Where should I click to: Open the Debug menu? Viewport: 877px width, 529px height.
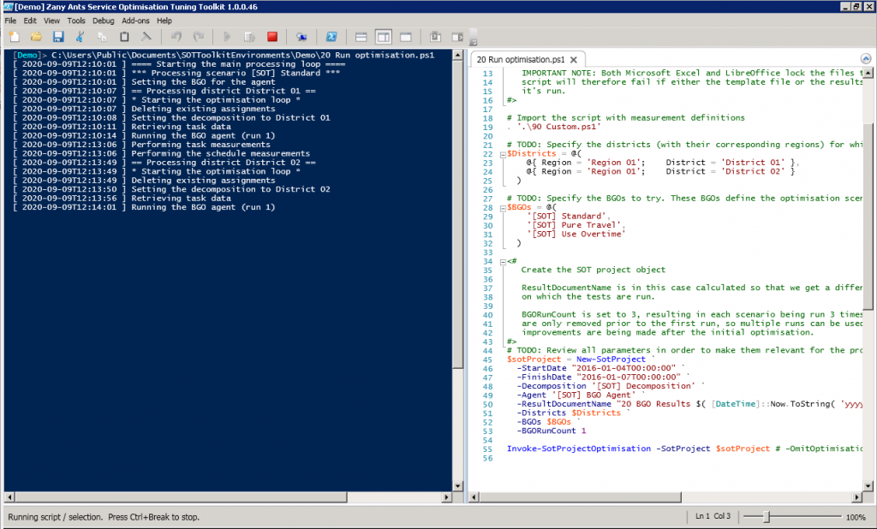(x=104, y=21)
